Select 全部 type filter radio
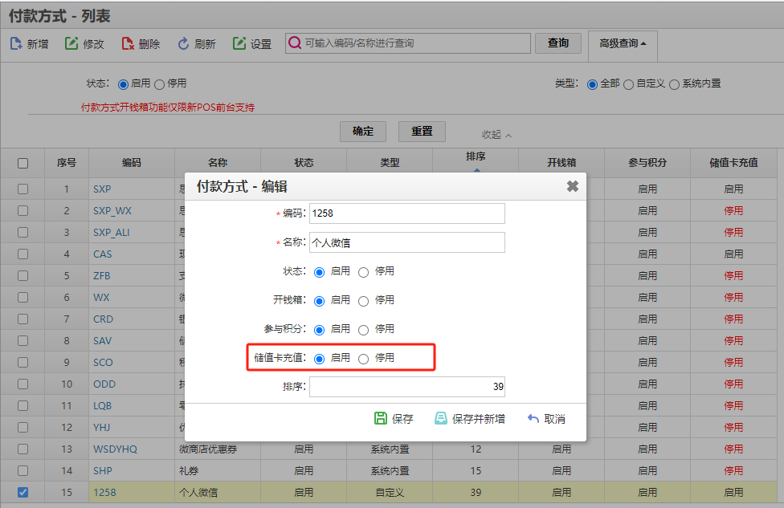The image size is (784, 508). (x=592, y=84)
